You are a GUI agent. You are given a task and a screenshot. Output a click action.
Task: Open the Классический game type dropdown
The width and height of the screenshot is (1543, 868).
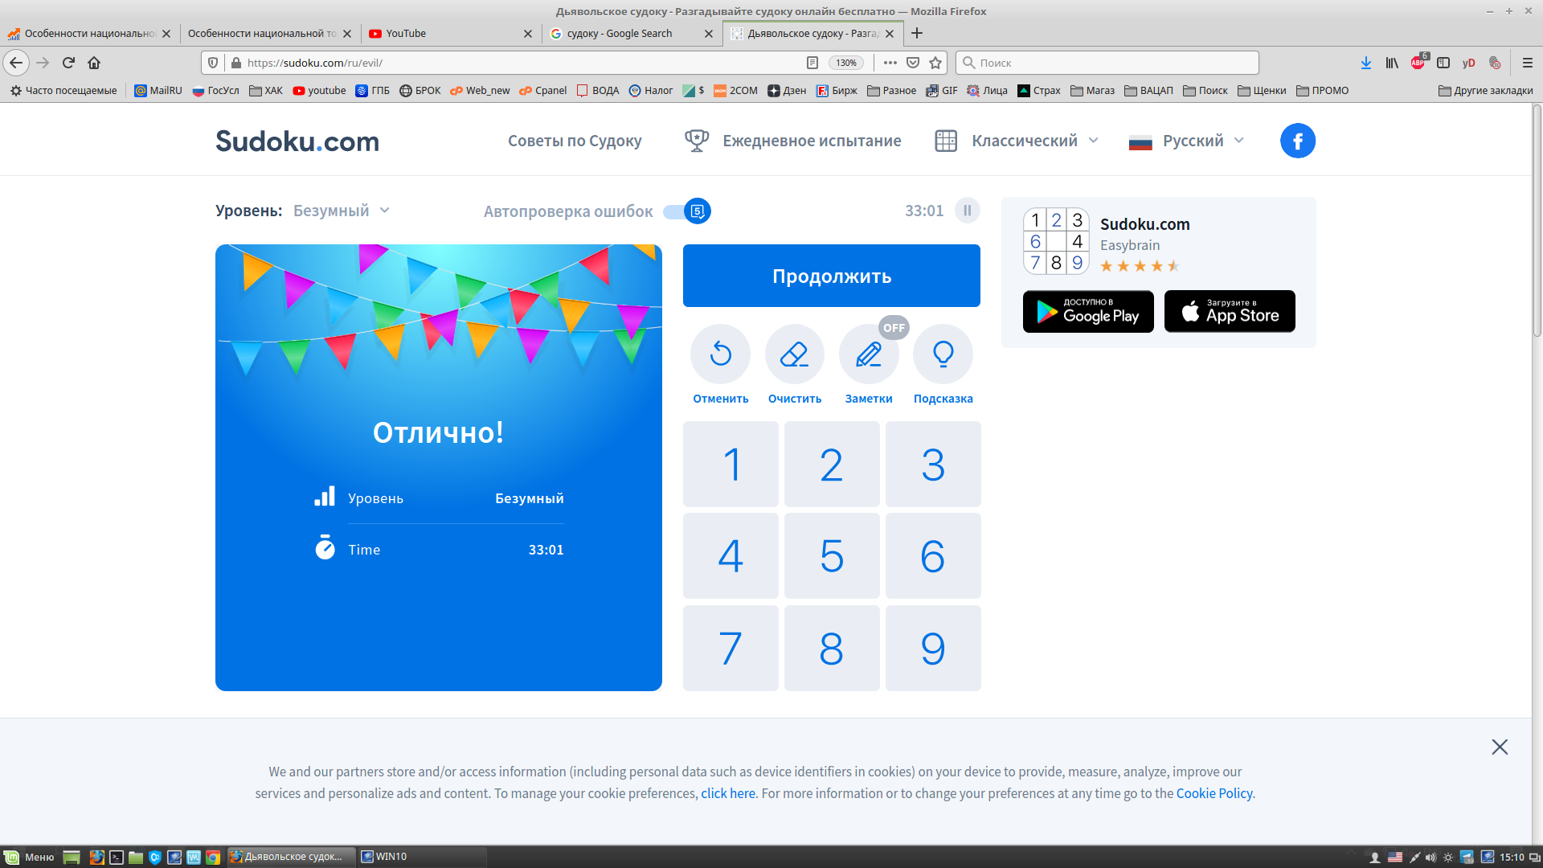pos(1025,141)
